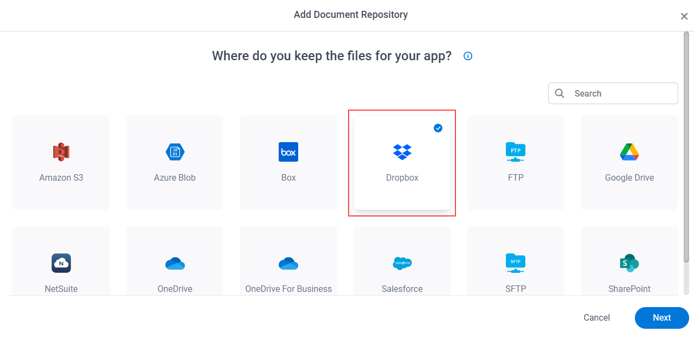Screen dimensions: 694x338
Task: Select the Amazon S3 icon
Action: tap(61, 152)
